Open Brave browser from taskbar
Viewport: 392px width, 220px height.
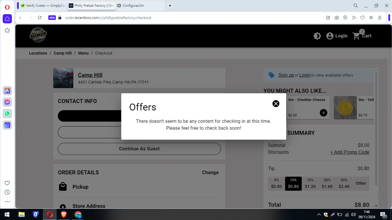[x=64, y=215]
